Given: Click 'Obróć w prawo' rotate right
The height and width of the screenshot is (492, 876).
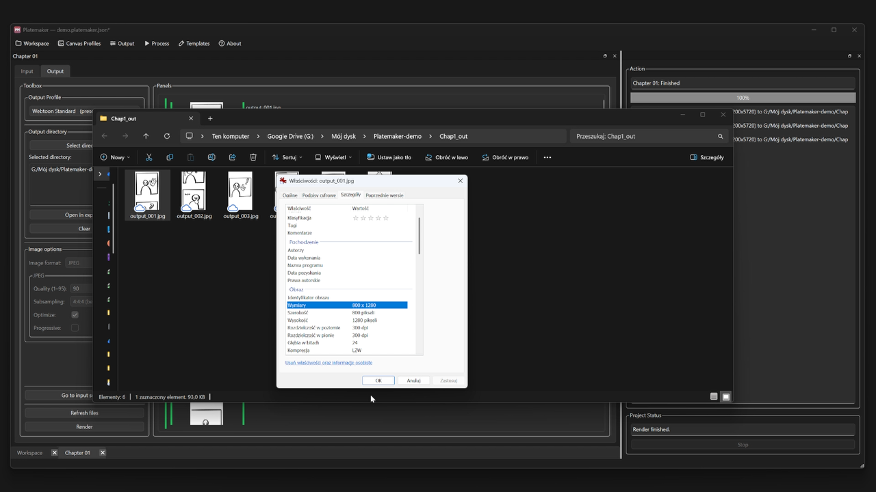Looking at the screenshot, I should (505, 157).
